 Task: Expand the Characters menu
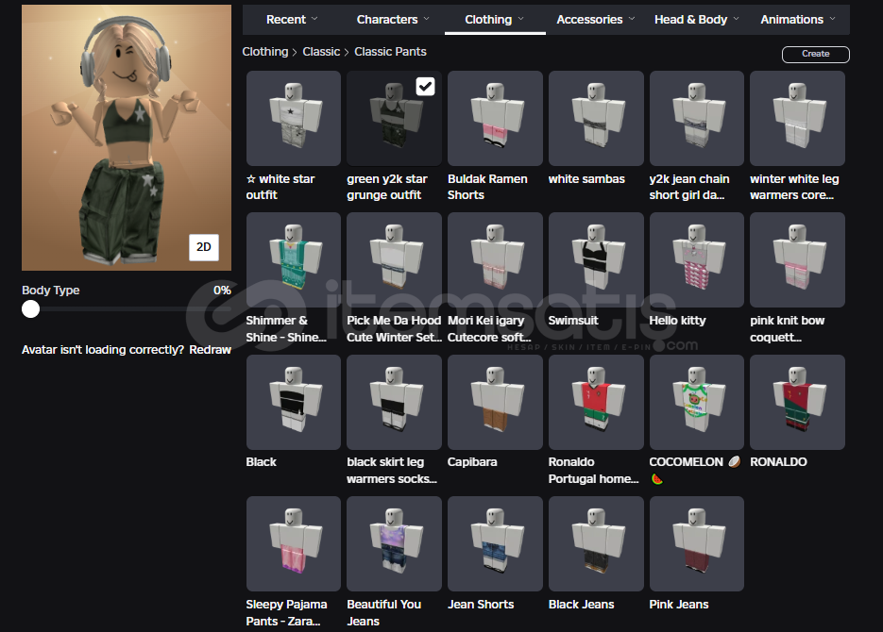(393, 20)
